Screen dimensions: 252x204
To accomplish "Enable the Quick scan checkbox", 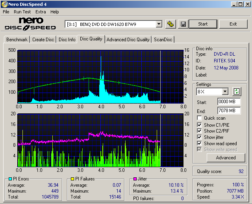I will pyautogui.click(x=199, y=118).
